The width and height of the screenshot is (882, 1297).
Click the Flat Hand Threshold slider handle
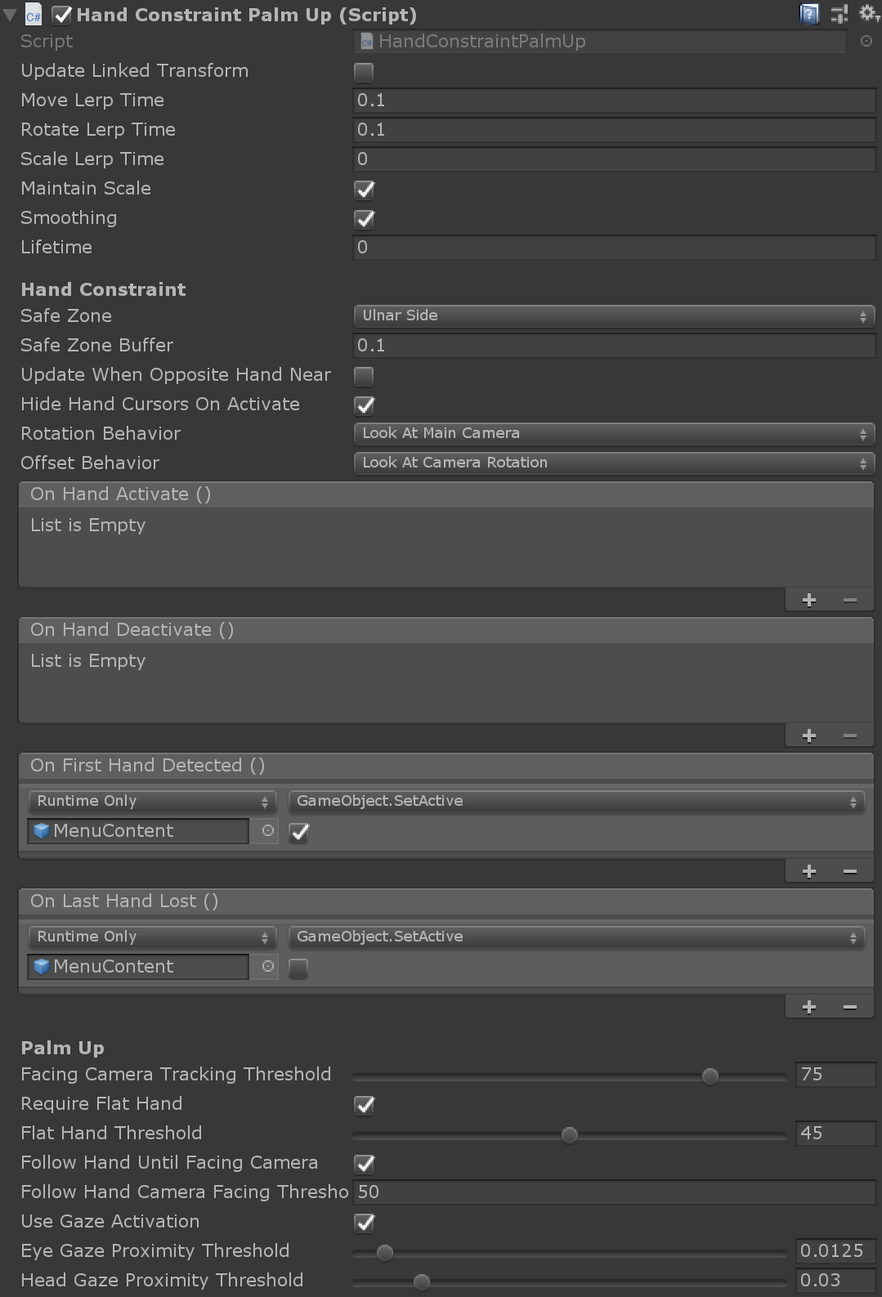click(x=570, y=1134)
